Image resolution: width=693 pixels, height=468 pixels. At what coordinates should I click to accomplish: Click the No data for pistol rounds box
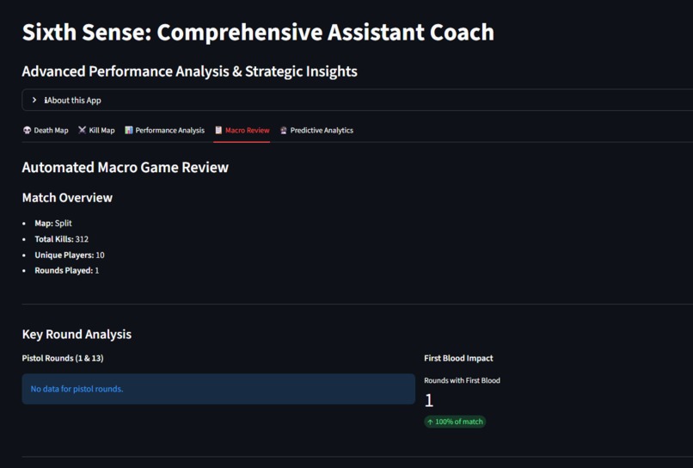coord(218,389)
